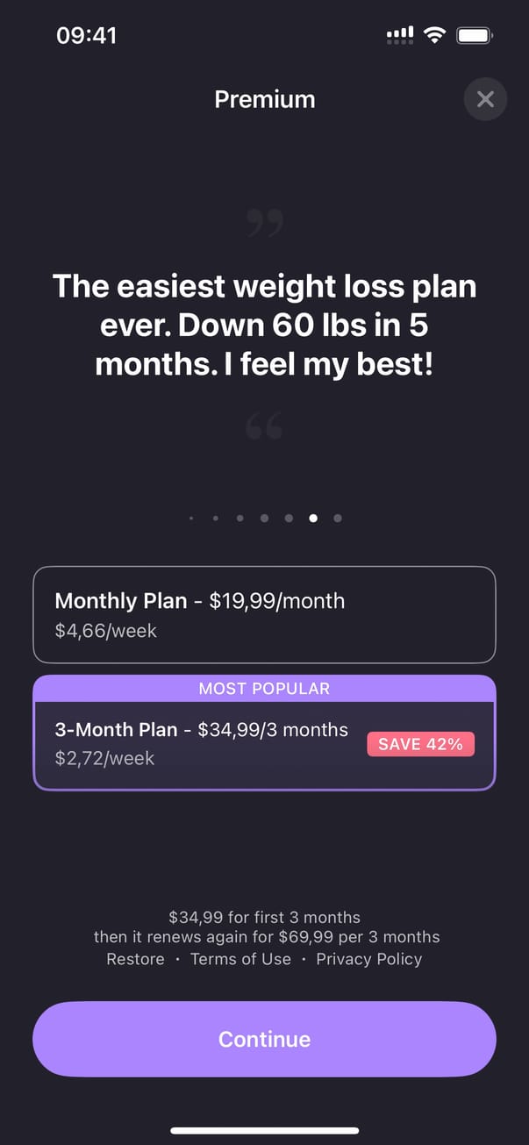Tap the SAVE 42% badge

click(420, 744)
